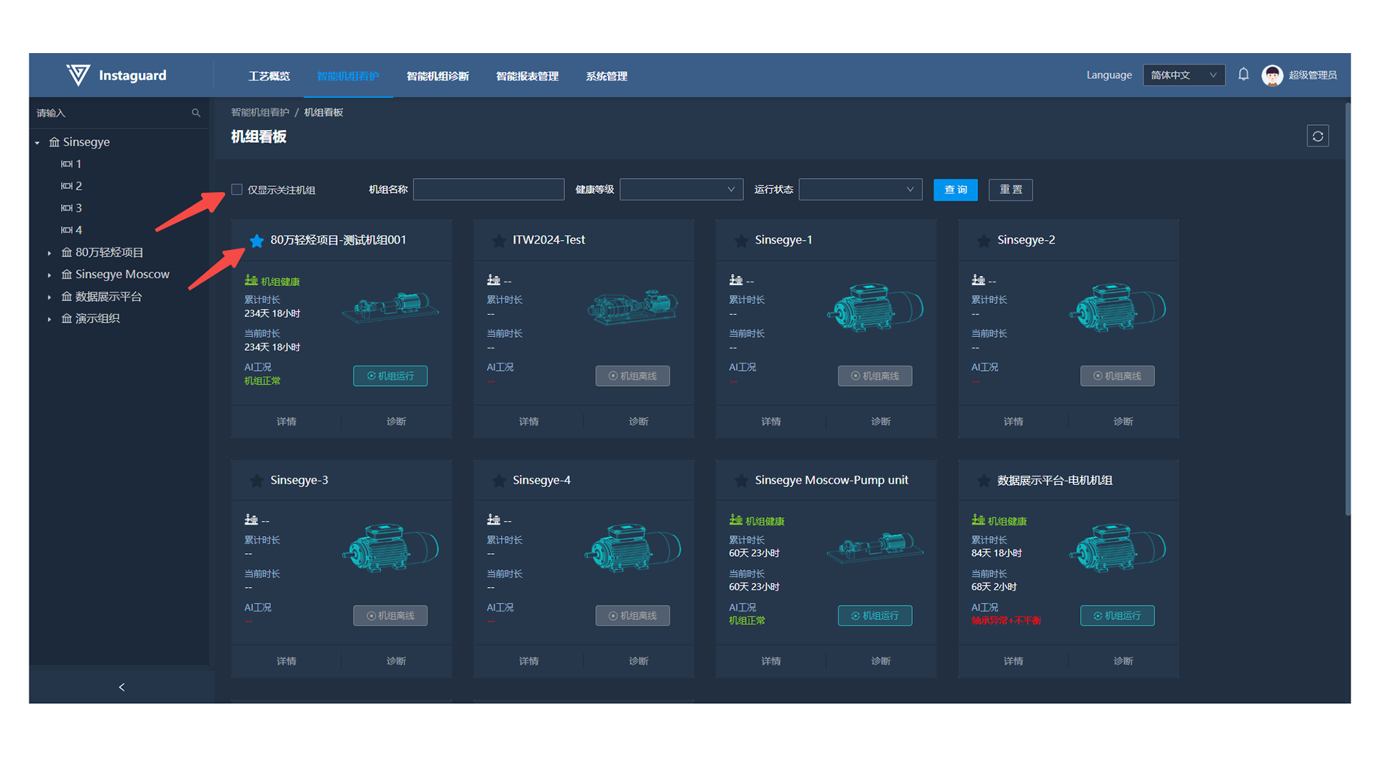Select tree item 3 under Sinsegye

click(x=78, y=208)
